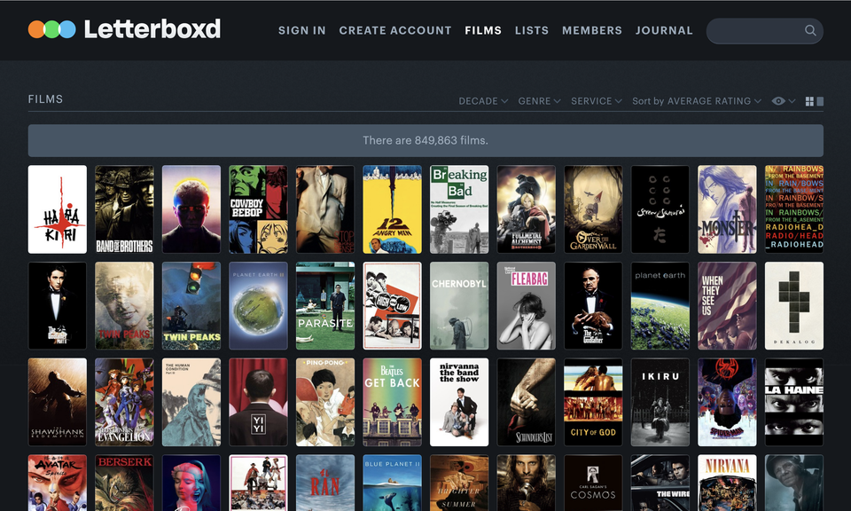Open the eye icon's dropdown chevron
The image size is (851, 511).
coord(791,101)
